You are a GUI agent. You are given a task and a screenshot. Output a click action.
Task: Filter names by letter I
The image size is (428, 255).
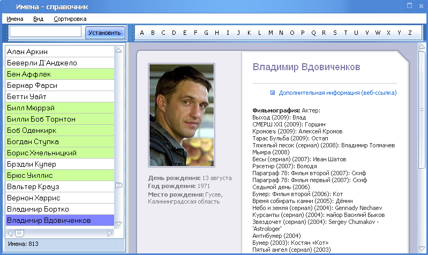(228, 33)
